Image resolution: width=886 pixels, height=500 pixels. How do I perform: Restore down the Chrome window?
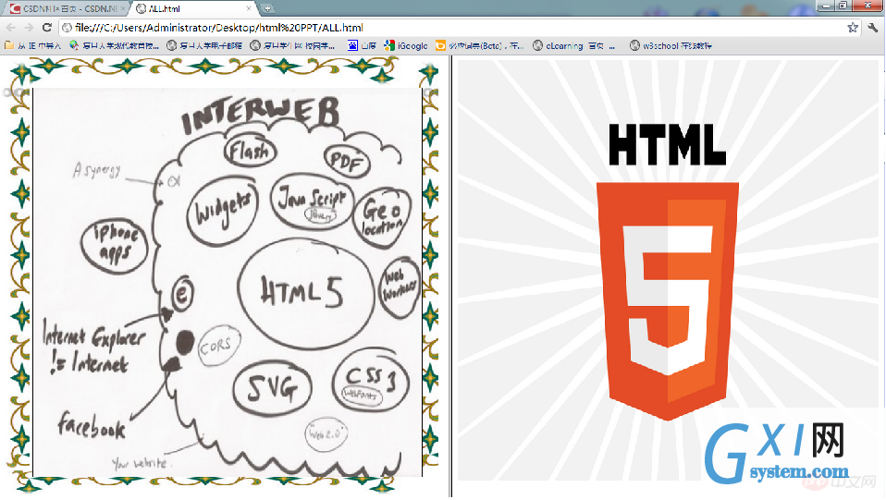coord(843,6)
